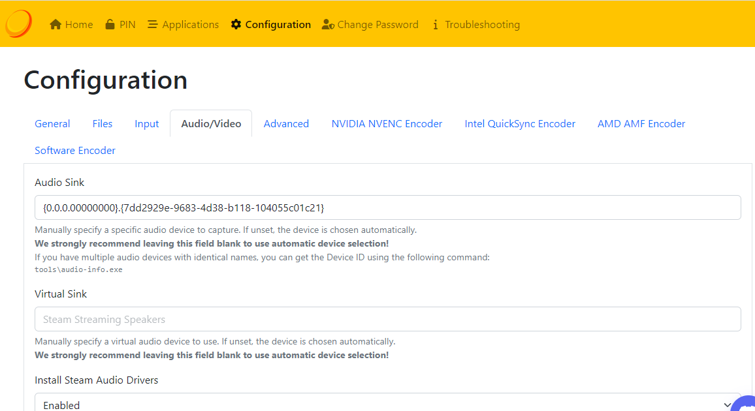Click the Troubleshooting info icon

point(435,25)
